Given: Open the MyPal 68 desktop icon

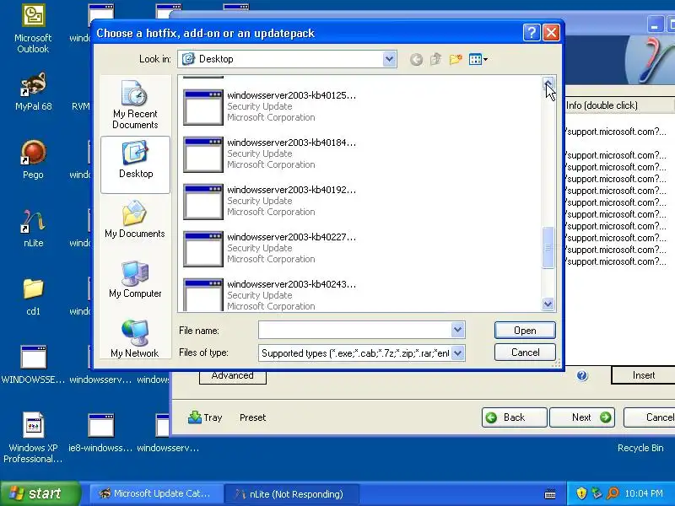Looking at the screenshot, I should [33, 92].
